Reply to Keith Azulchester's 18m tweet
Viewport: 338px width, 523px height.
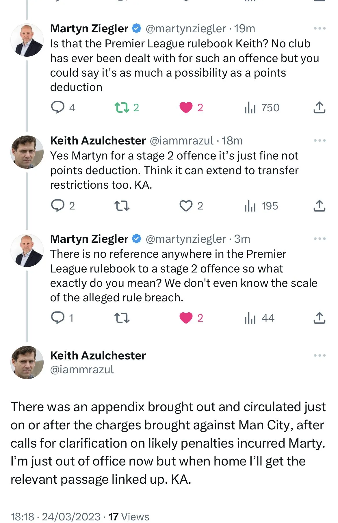tap(58, 206)
